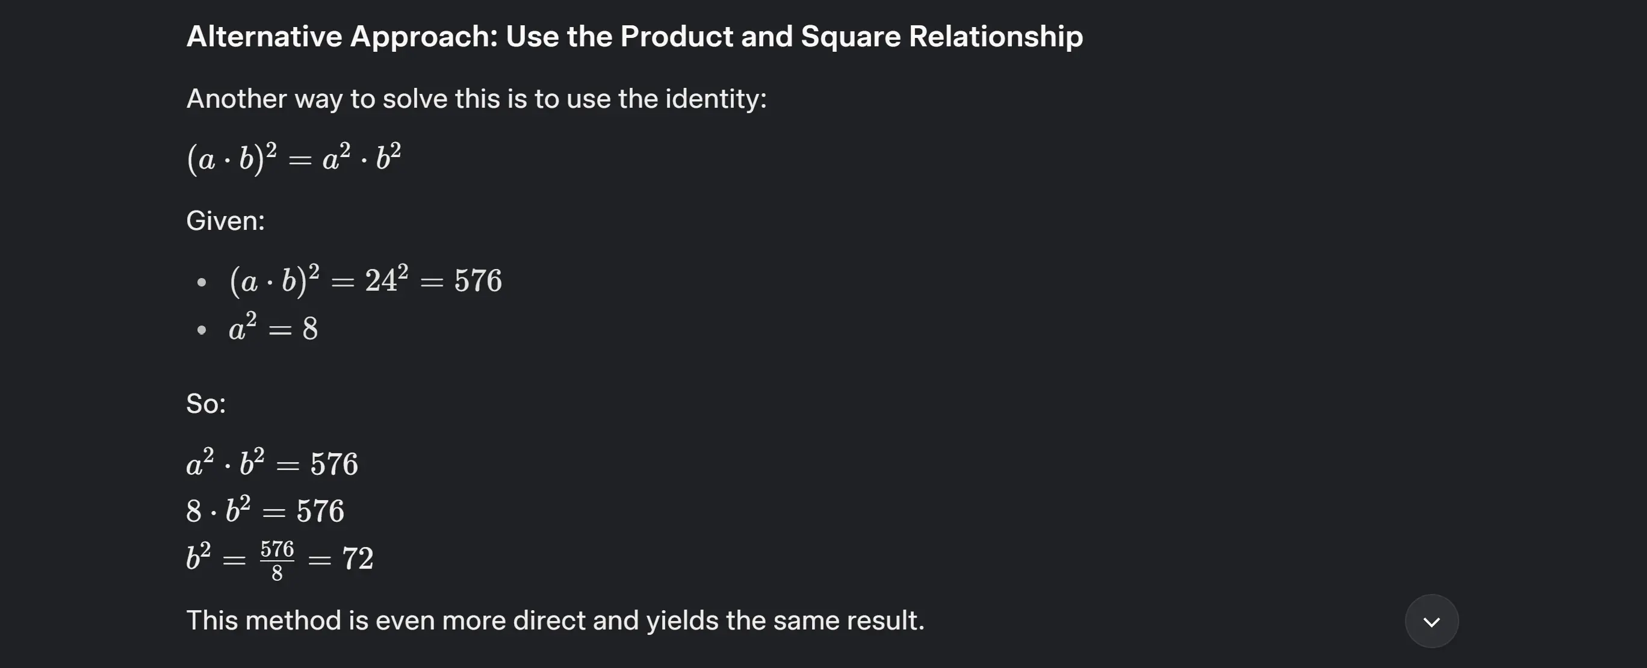
Task: Click the 'Given:' label
Action: pyautogui.click(x=225, y=221)
